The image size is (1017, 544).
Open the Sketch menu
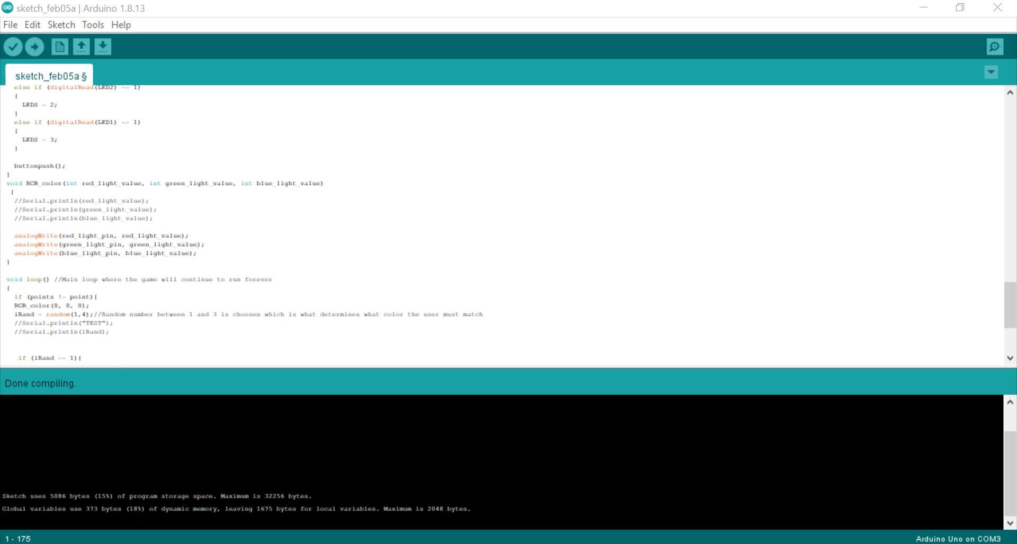coord(61,25)
